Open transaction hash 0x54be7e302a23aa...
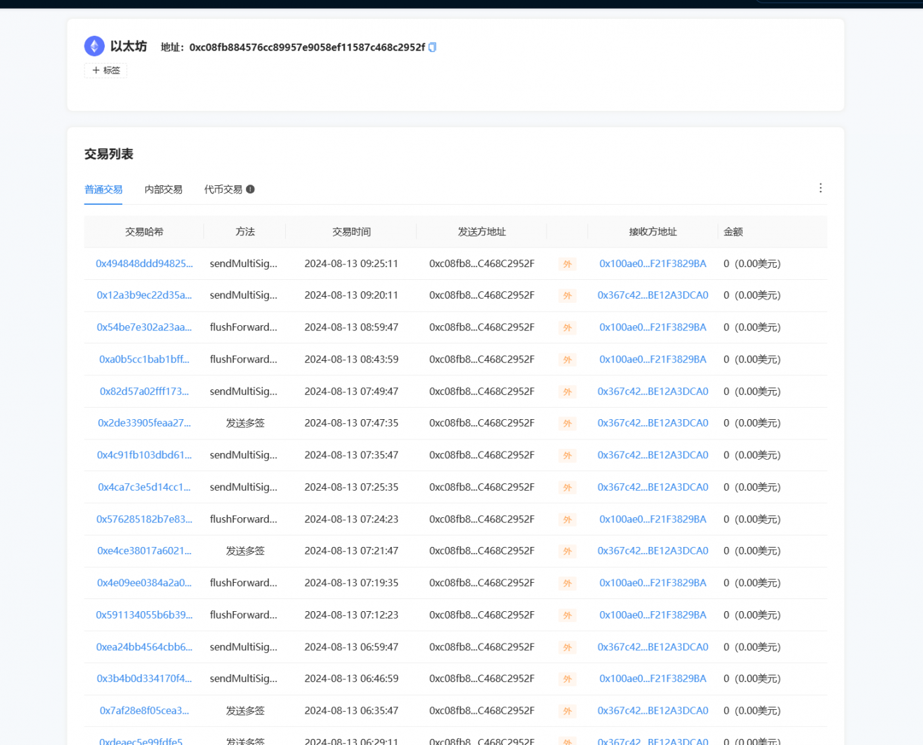Viewport: 923px width, 745px height. tap(144, 327)
